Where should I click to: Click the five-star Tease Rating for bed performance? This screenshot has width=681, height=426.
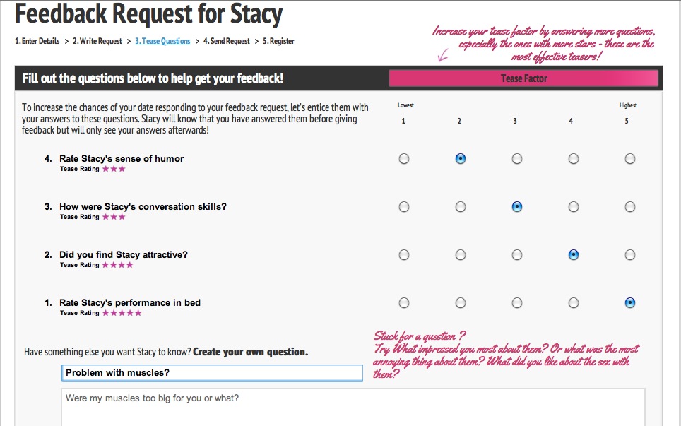pos(122,313)
